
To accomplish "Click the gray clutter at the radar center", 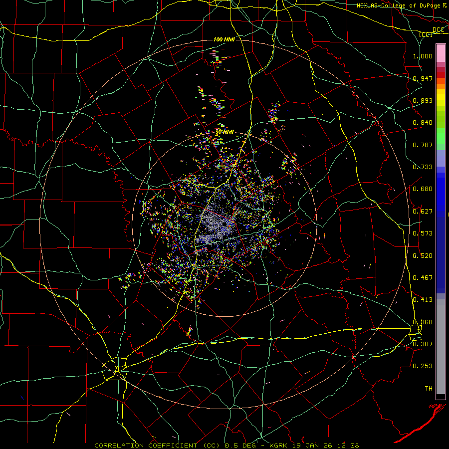I will point(216,225).
